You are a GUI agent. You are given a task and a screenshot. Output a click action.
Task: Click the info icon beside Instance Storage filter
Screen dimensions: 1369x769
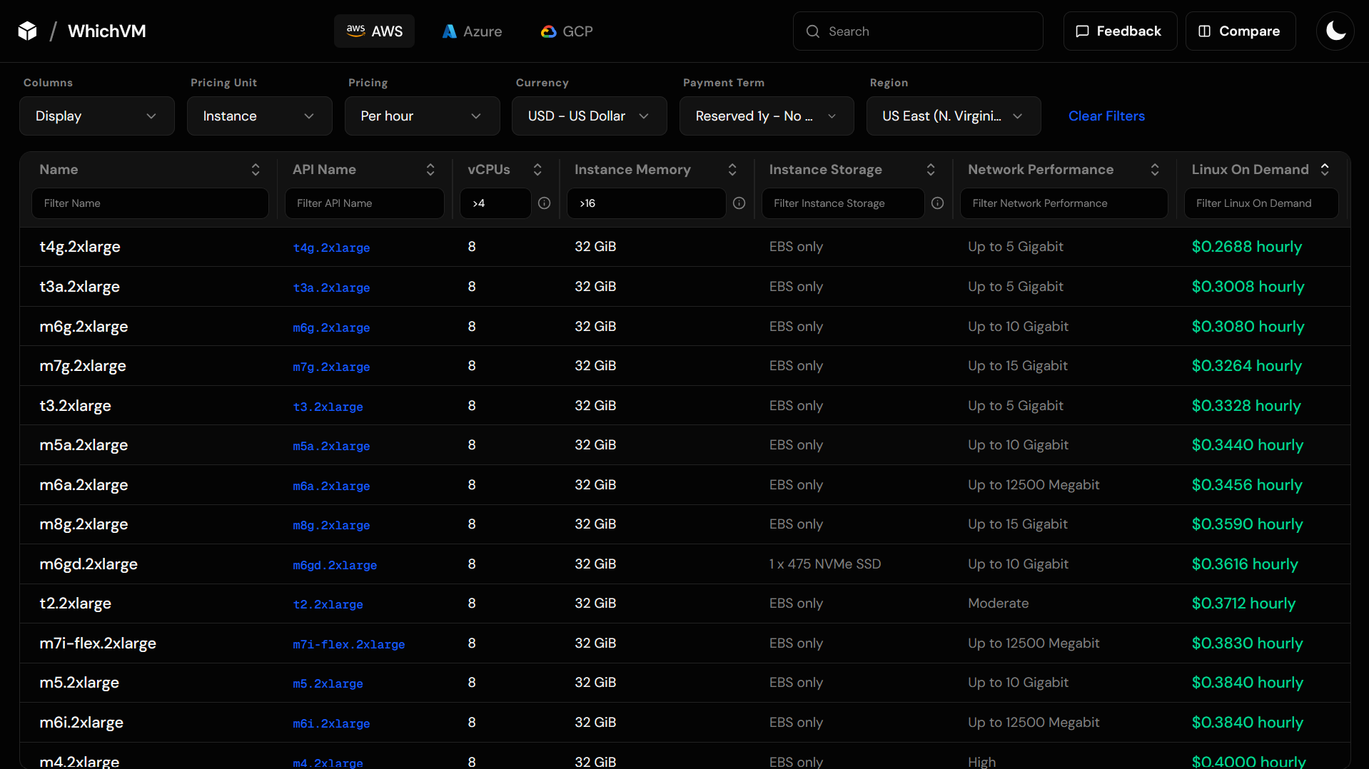pyautogui.click(x=937, y=203)
